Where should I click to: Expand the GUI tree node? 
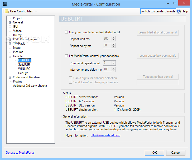click(x=10, y=27)
